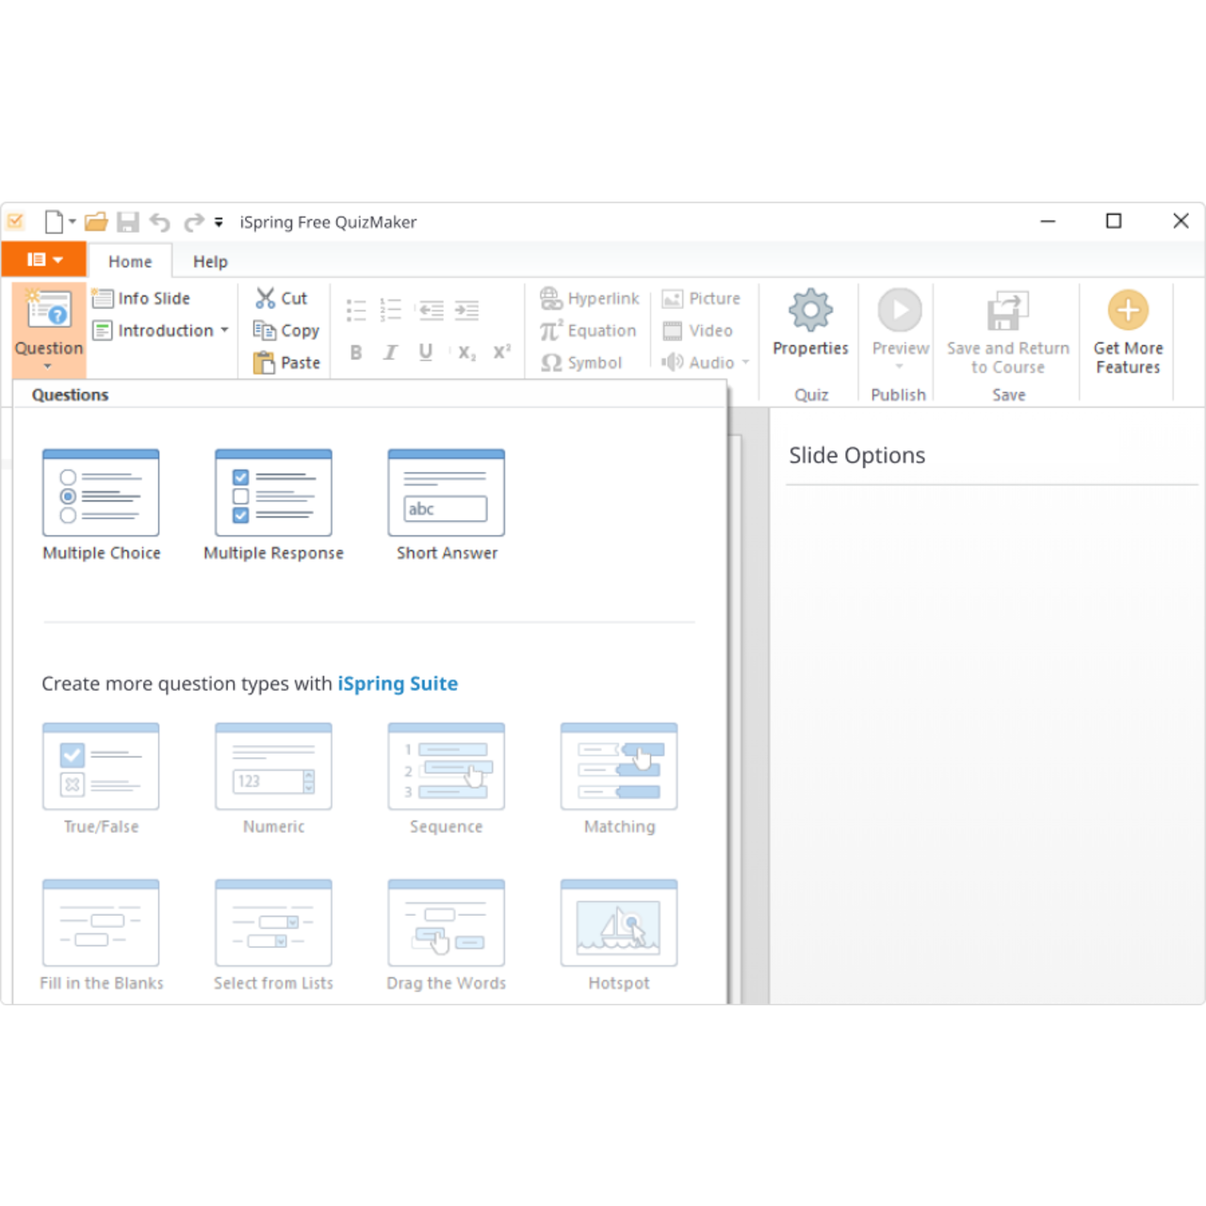1206x1206 pixels.
Task: Open the iSpring Suite link
Action: [398, 684]
